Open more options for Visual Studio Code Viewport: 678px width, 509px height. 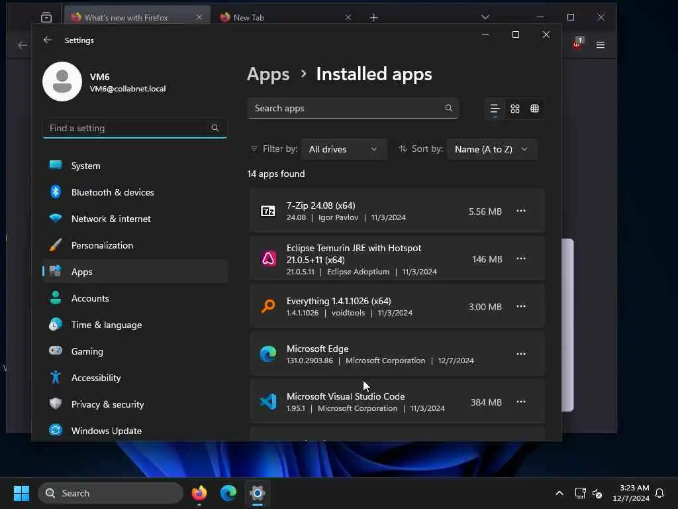(521, 402)
